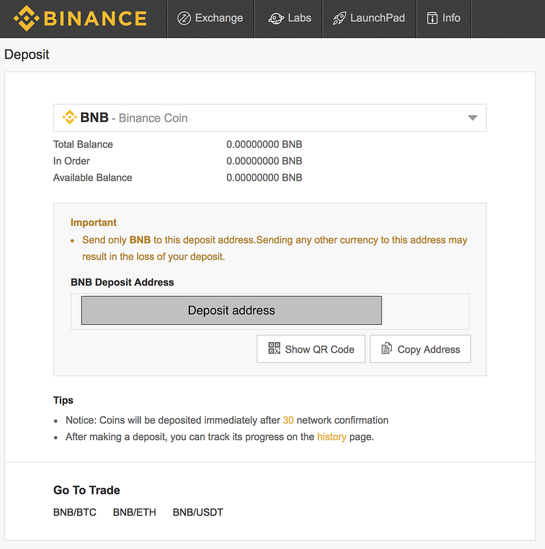
Task: Click the QR code icon
Action: pyautogui.click(x=275, y=349)
